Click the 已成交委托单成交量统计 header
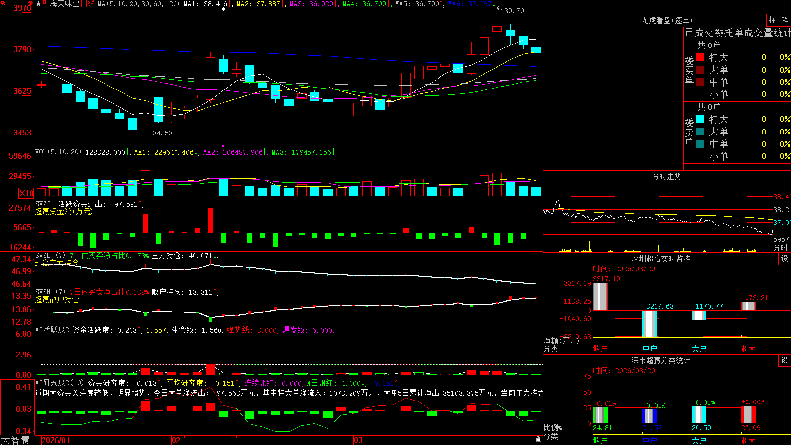791x445 pixels. pos(738,33)
